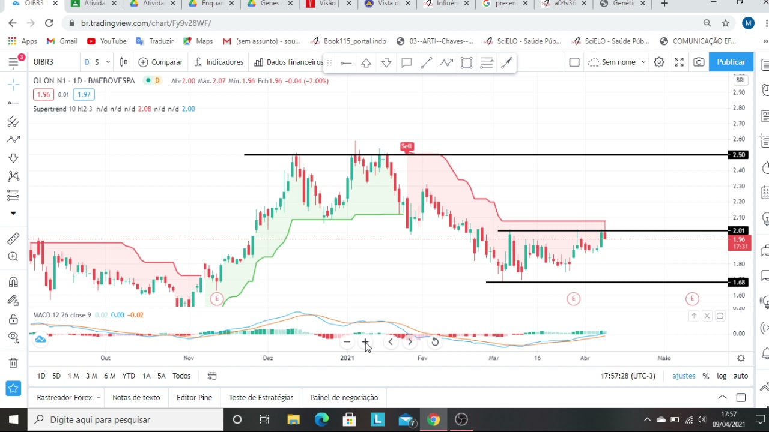
Task: Select the 5D range tab
Action: (56, 376)
